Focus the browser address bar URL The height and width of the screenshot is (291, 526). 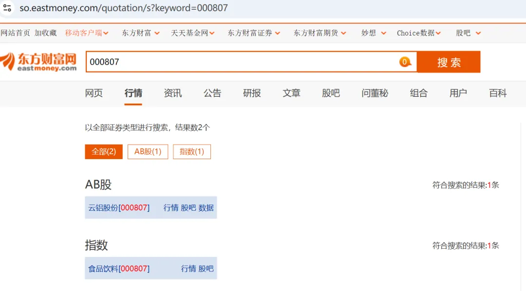click(x=123, y=8)
